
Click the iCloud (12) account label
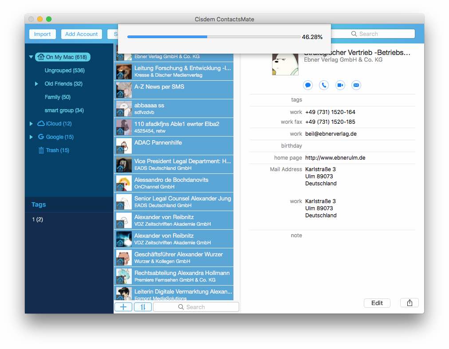[59, 123]
